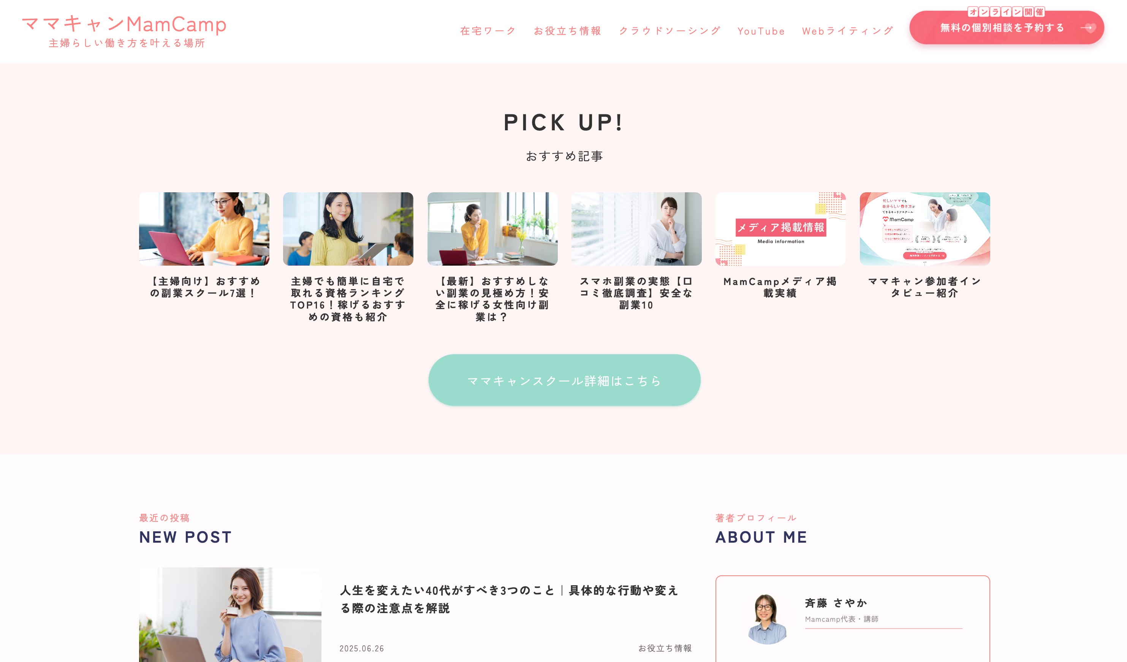The height and width of the screenshot is (662, 1127).
Task: Open article title MamCampメディア掲載実績
Action: coord(780,287)
